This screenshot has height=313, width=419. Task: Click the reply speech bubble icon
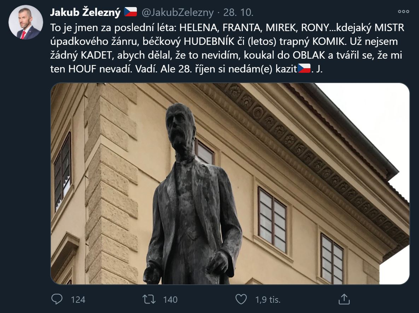(57, 299)
